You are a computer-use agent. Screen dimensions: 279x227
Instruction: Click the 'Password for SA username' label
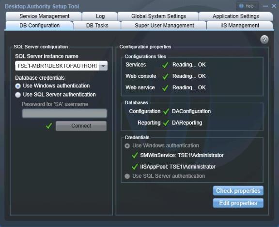coord(55,104)
